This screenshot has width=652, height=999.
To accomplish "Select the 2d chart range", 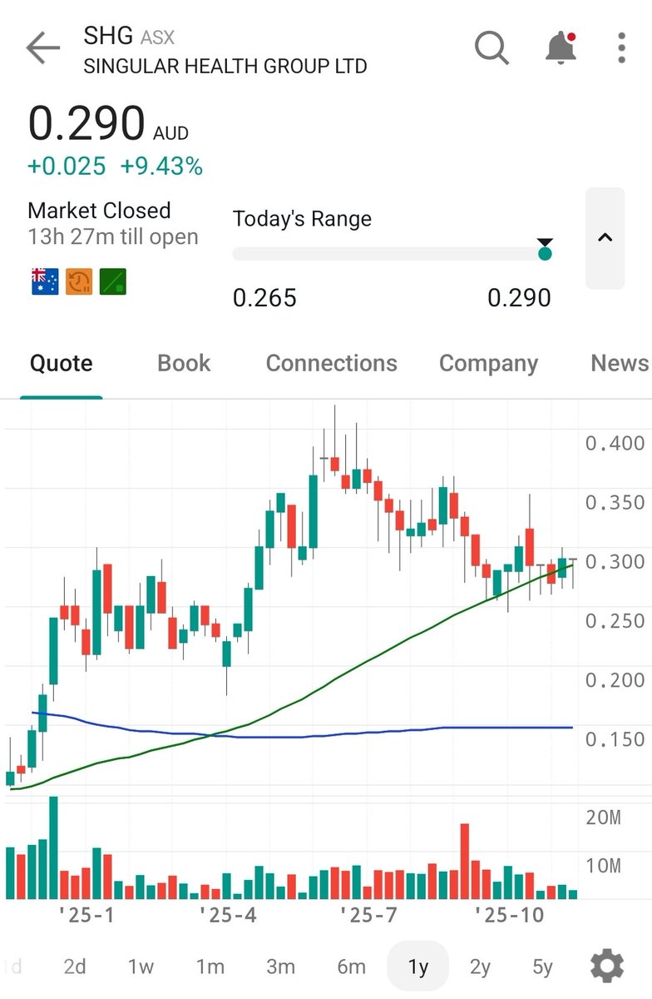I will point(75,967).
